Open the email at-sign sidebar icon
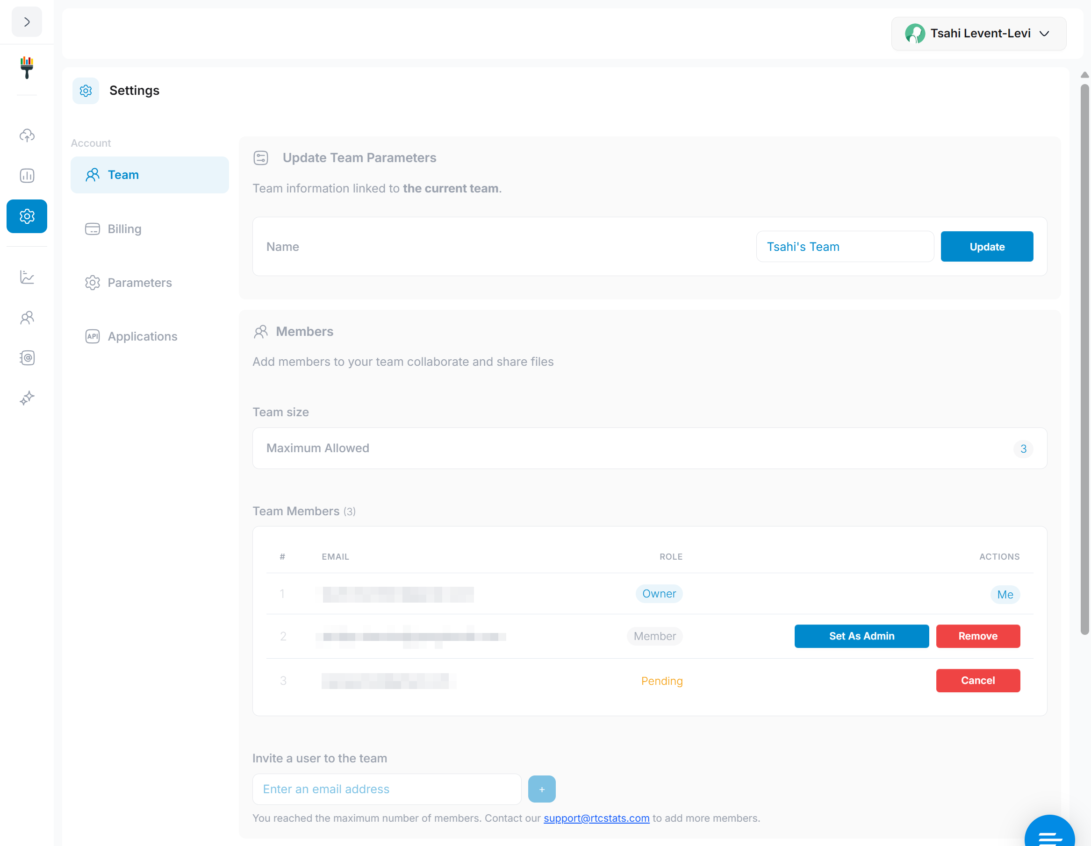The height and width of the screenshot is (846, 1091). click(x=27, y=358)
